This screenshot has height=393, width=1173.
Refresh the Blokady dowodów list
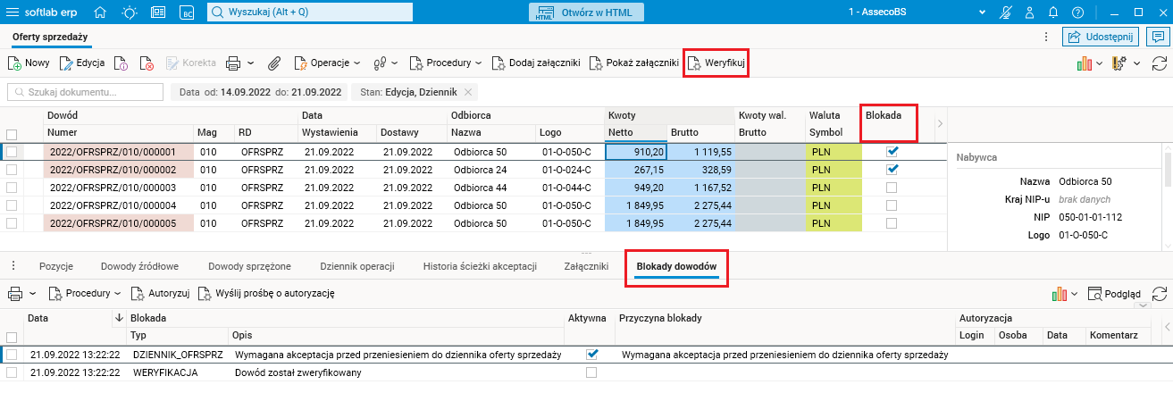point(1160,293)
